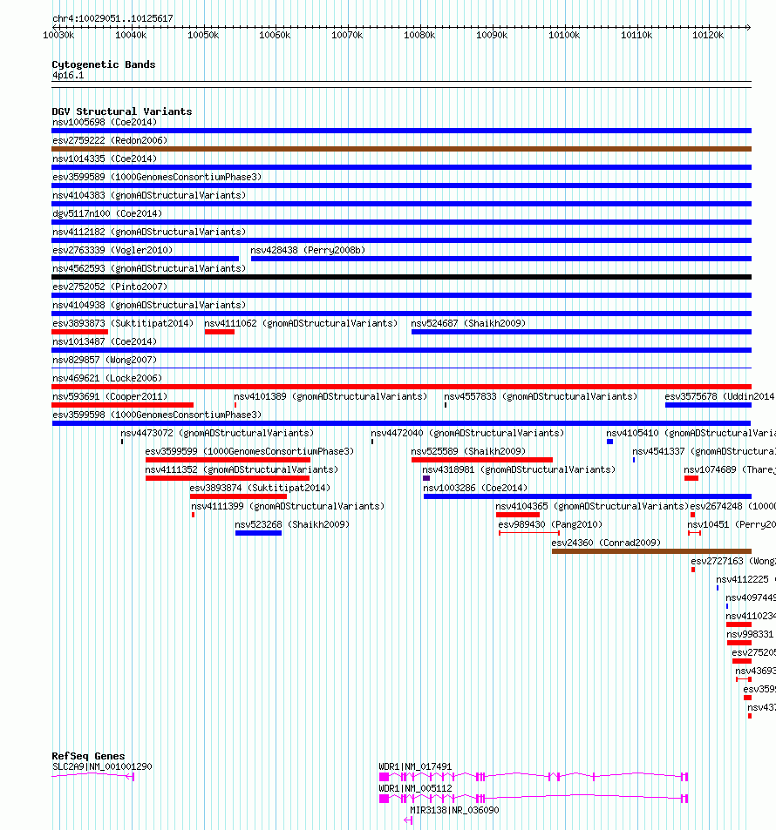Screen dimensions: 776x830
Task: Click the DGV Structural Variants track title
Action: point(122,111)
